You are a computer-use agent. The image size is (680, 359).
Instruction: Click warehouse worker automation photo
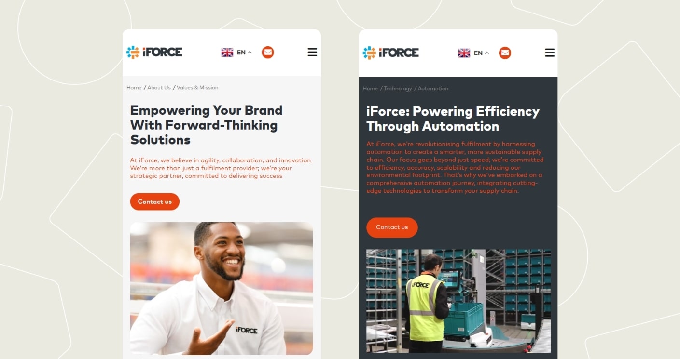click(x=458, y=301)
